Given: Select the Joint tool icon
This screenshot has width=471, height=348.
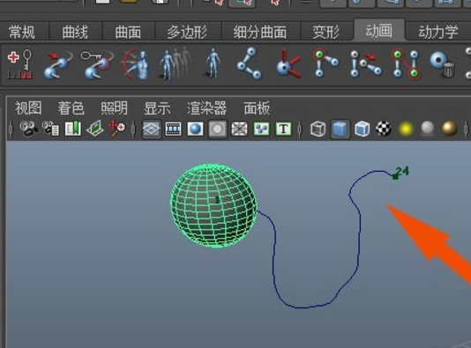Looking at the screenshot, I should (x=250, y=63).
